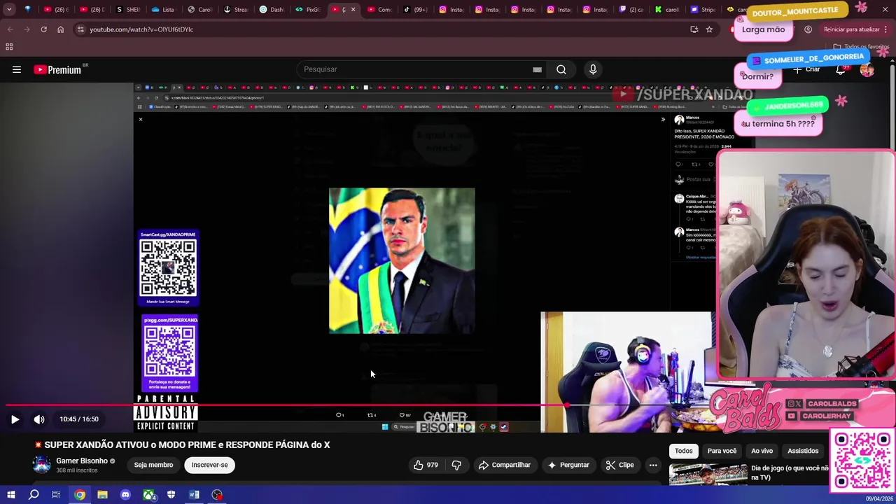
Task: Open Chrome profile icon
Action: pyautogui.click(x=808, y=29)
